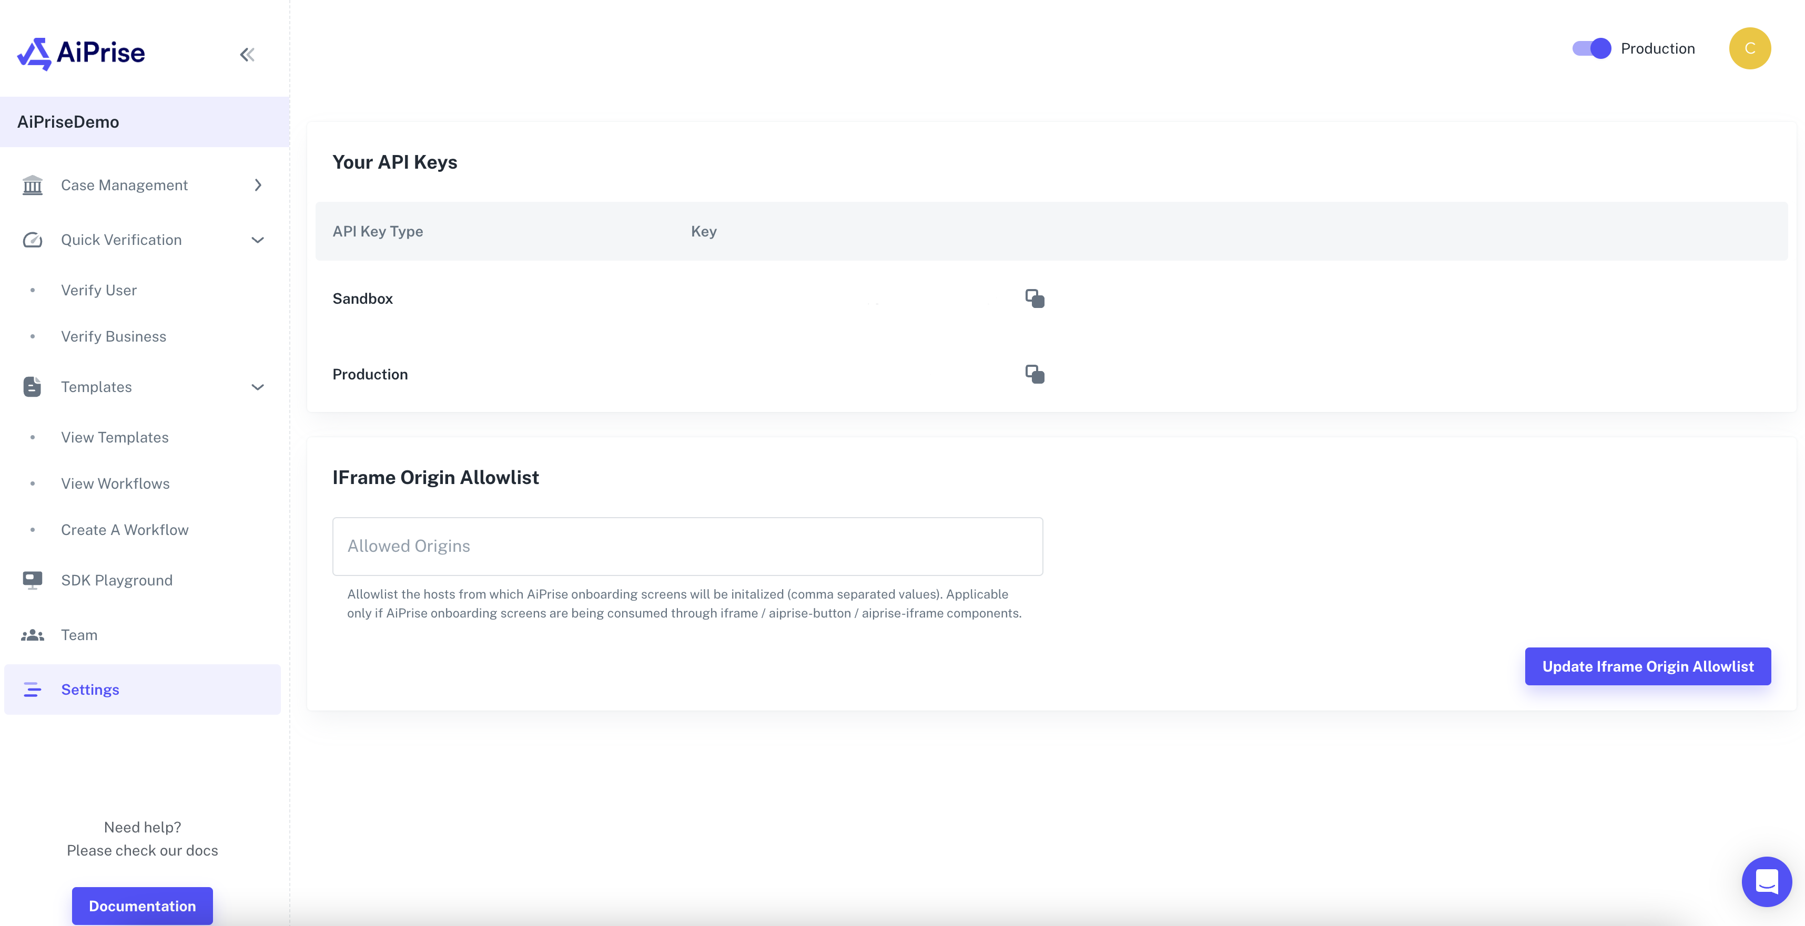
Task: Click the Allowed Origins input field
Action: (687, 546)
